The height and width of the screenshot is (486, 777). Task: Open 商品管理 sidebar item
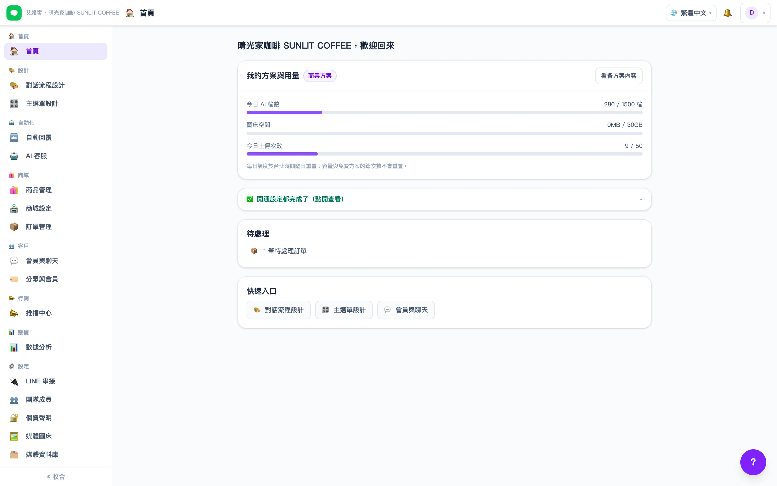tap(56, 190)
